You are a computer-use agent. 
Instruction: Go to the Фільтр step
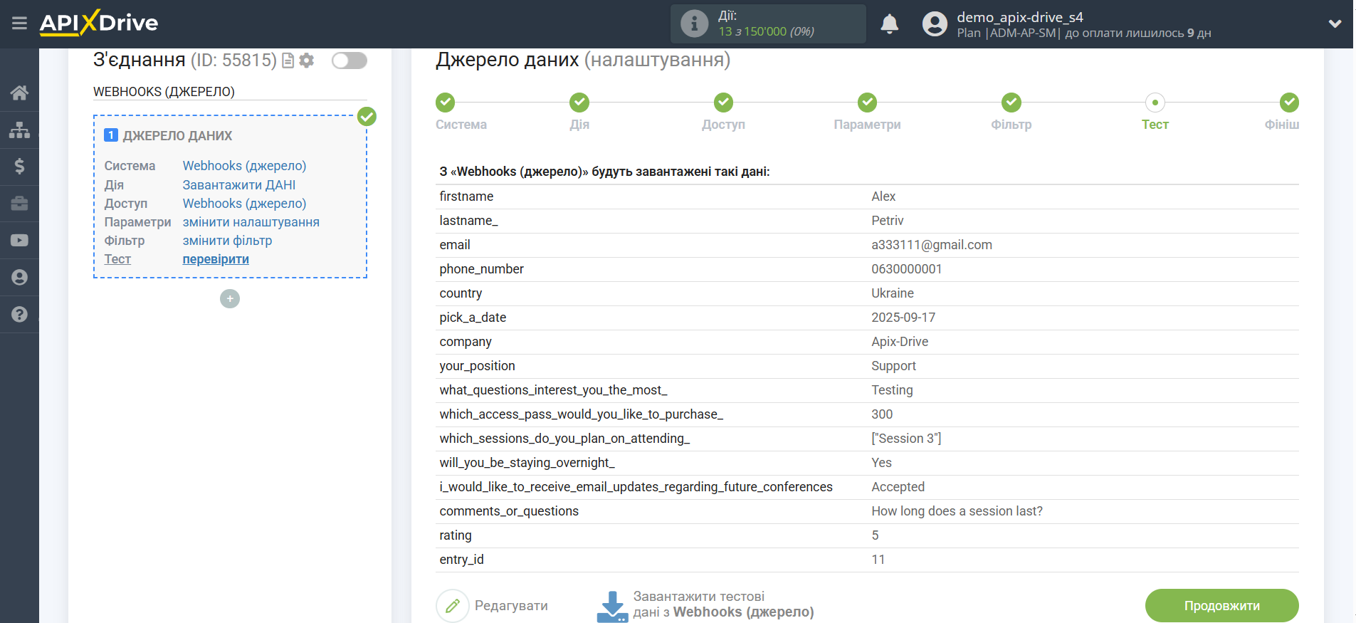pos(1011,103)
